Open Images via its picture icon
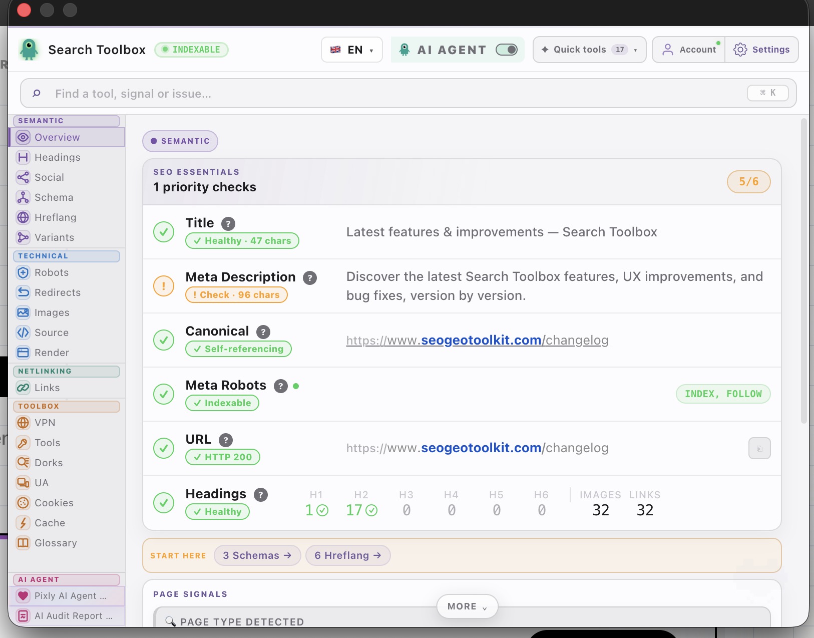 coord(23,312)
